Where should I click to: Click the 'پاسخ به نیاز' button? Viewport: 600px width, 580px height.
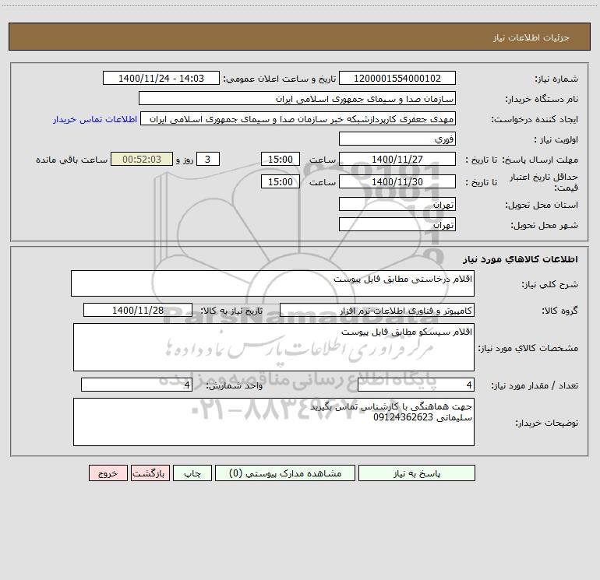(x=417, y=473)
